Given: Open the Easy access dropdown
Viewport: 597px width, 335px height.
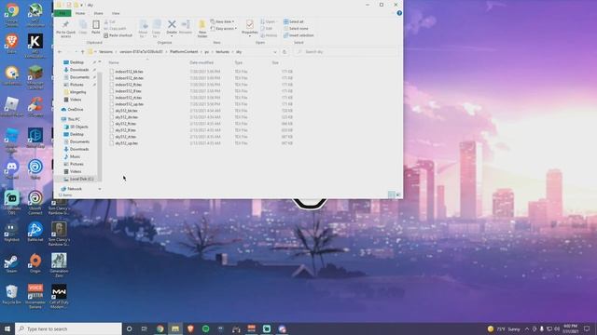Looking at the screenshot, I should tap(224, 29).
